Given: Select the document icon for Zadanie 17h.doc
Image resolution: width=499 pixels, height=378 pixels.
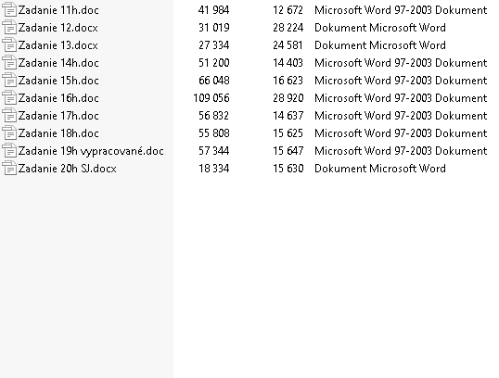Looking at the screenshot, I should 9,116.
